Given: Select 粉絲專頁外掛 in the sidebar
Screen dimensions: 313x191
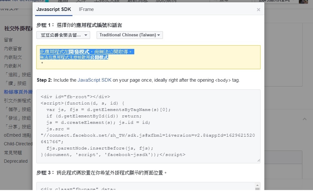Looking at the screenshot, I should pos(18,92).
